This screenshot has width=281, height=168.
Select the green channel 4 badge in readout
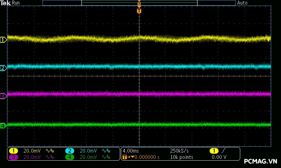[70, 157]
